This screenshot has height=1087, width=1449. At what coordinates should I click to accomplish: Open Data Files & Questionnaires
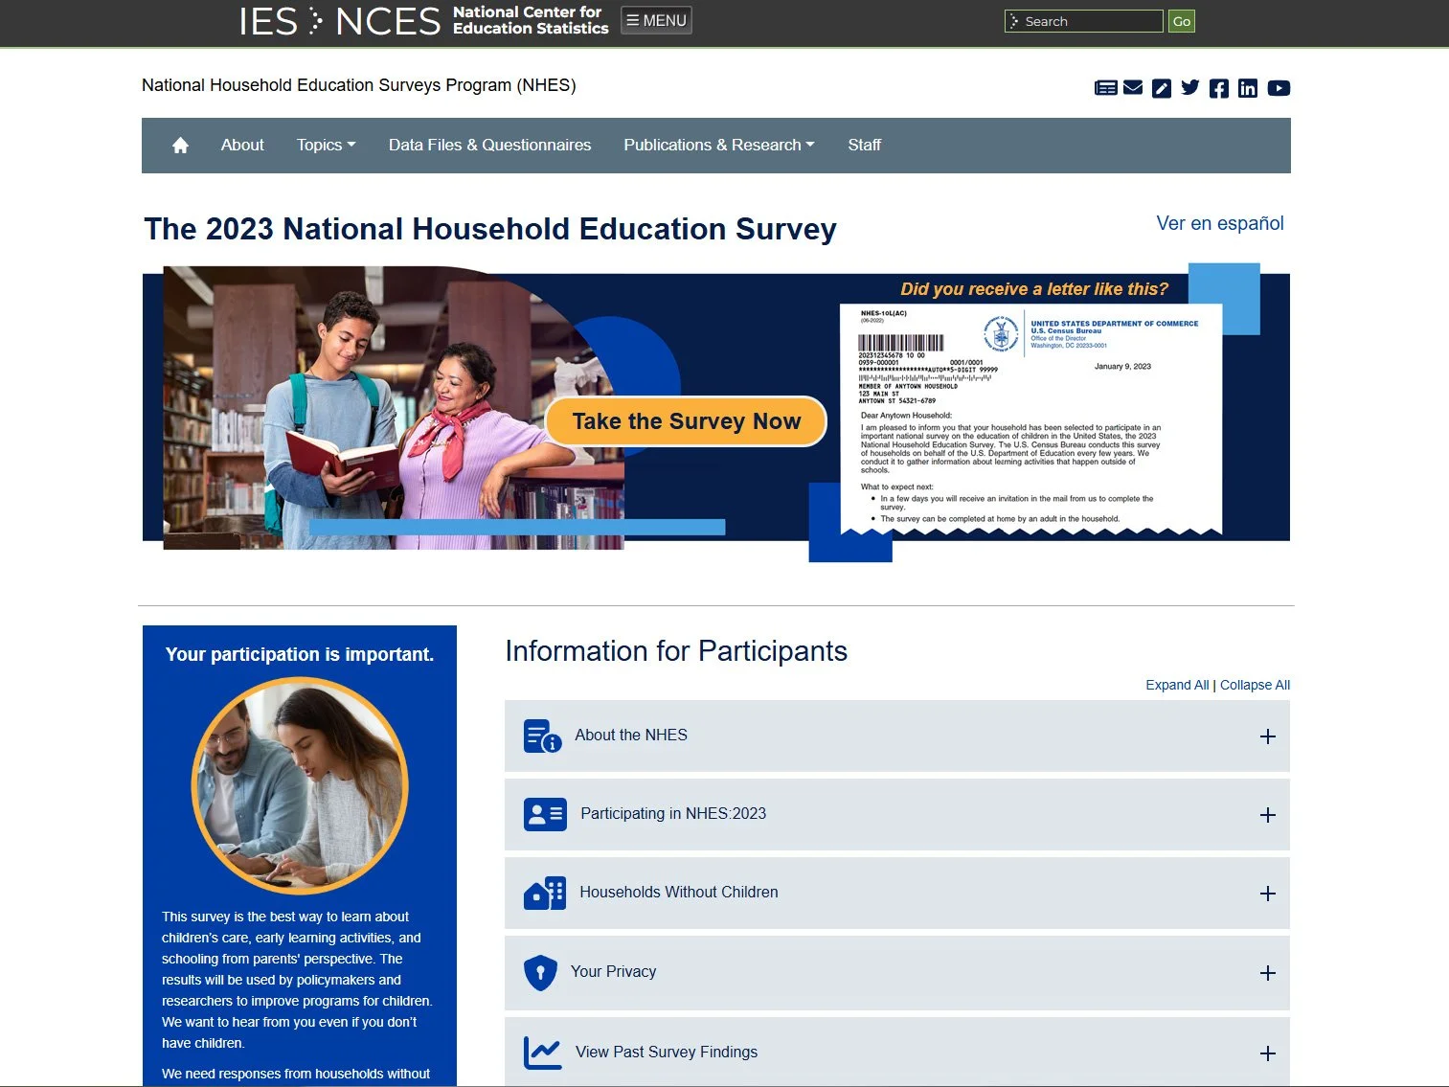point(489,145)
